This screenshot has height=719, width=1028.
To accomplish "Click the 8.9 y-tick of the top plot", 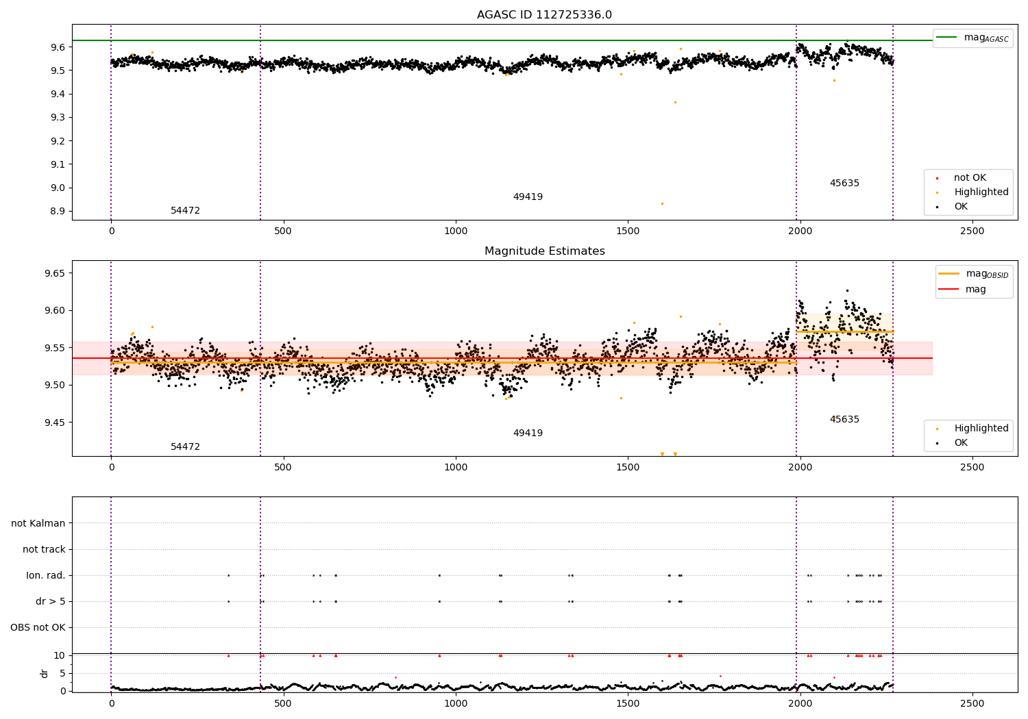I will (58, 211).
